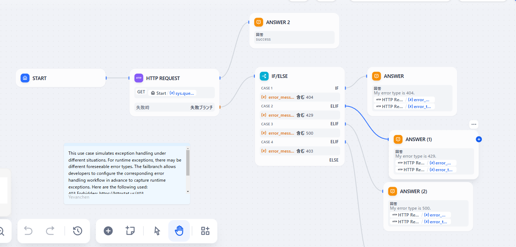Screen dimensions: 516x247
Task: Click the note scrollbar down arrow
Action: (x=188, y=191)
